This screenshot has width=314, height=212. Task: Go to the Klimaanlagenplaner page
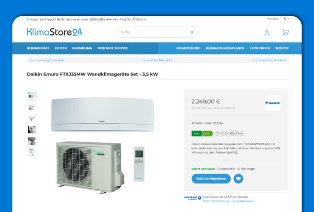225,48
